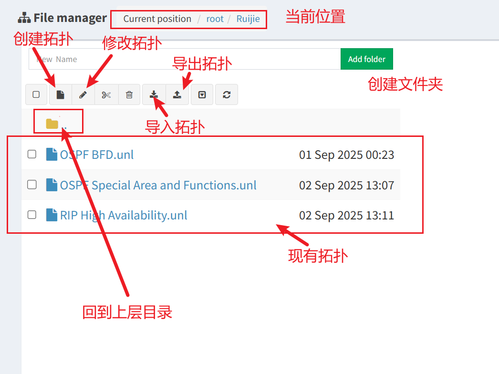Image resolution: width=499 pixels, height=374 pixels.
Task: Focus the New Name input field
Action: pos(185,59)
